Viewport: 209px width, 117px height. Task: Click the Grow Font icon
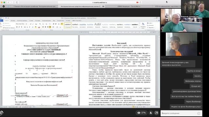(31, 24)
